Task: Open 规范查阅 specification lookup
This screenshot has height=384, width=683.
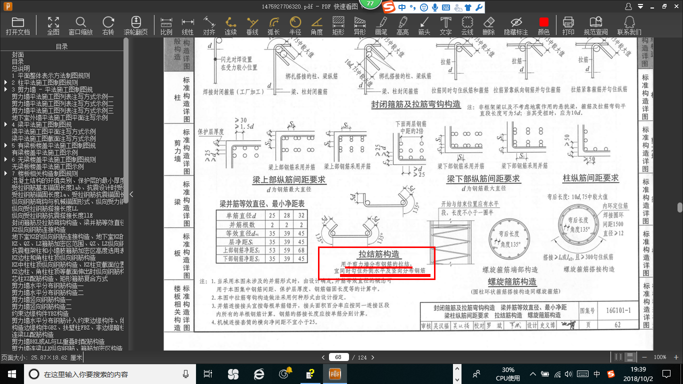Action: (x=595, y=25)
